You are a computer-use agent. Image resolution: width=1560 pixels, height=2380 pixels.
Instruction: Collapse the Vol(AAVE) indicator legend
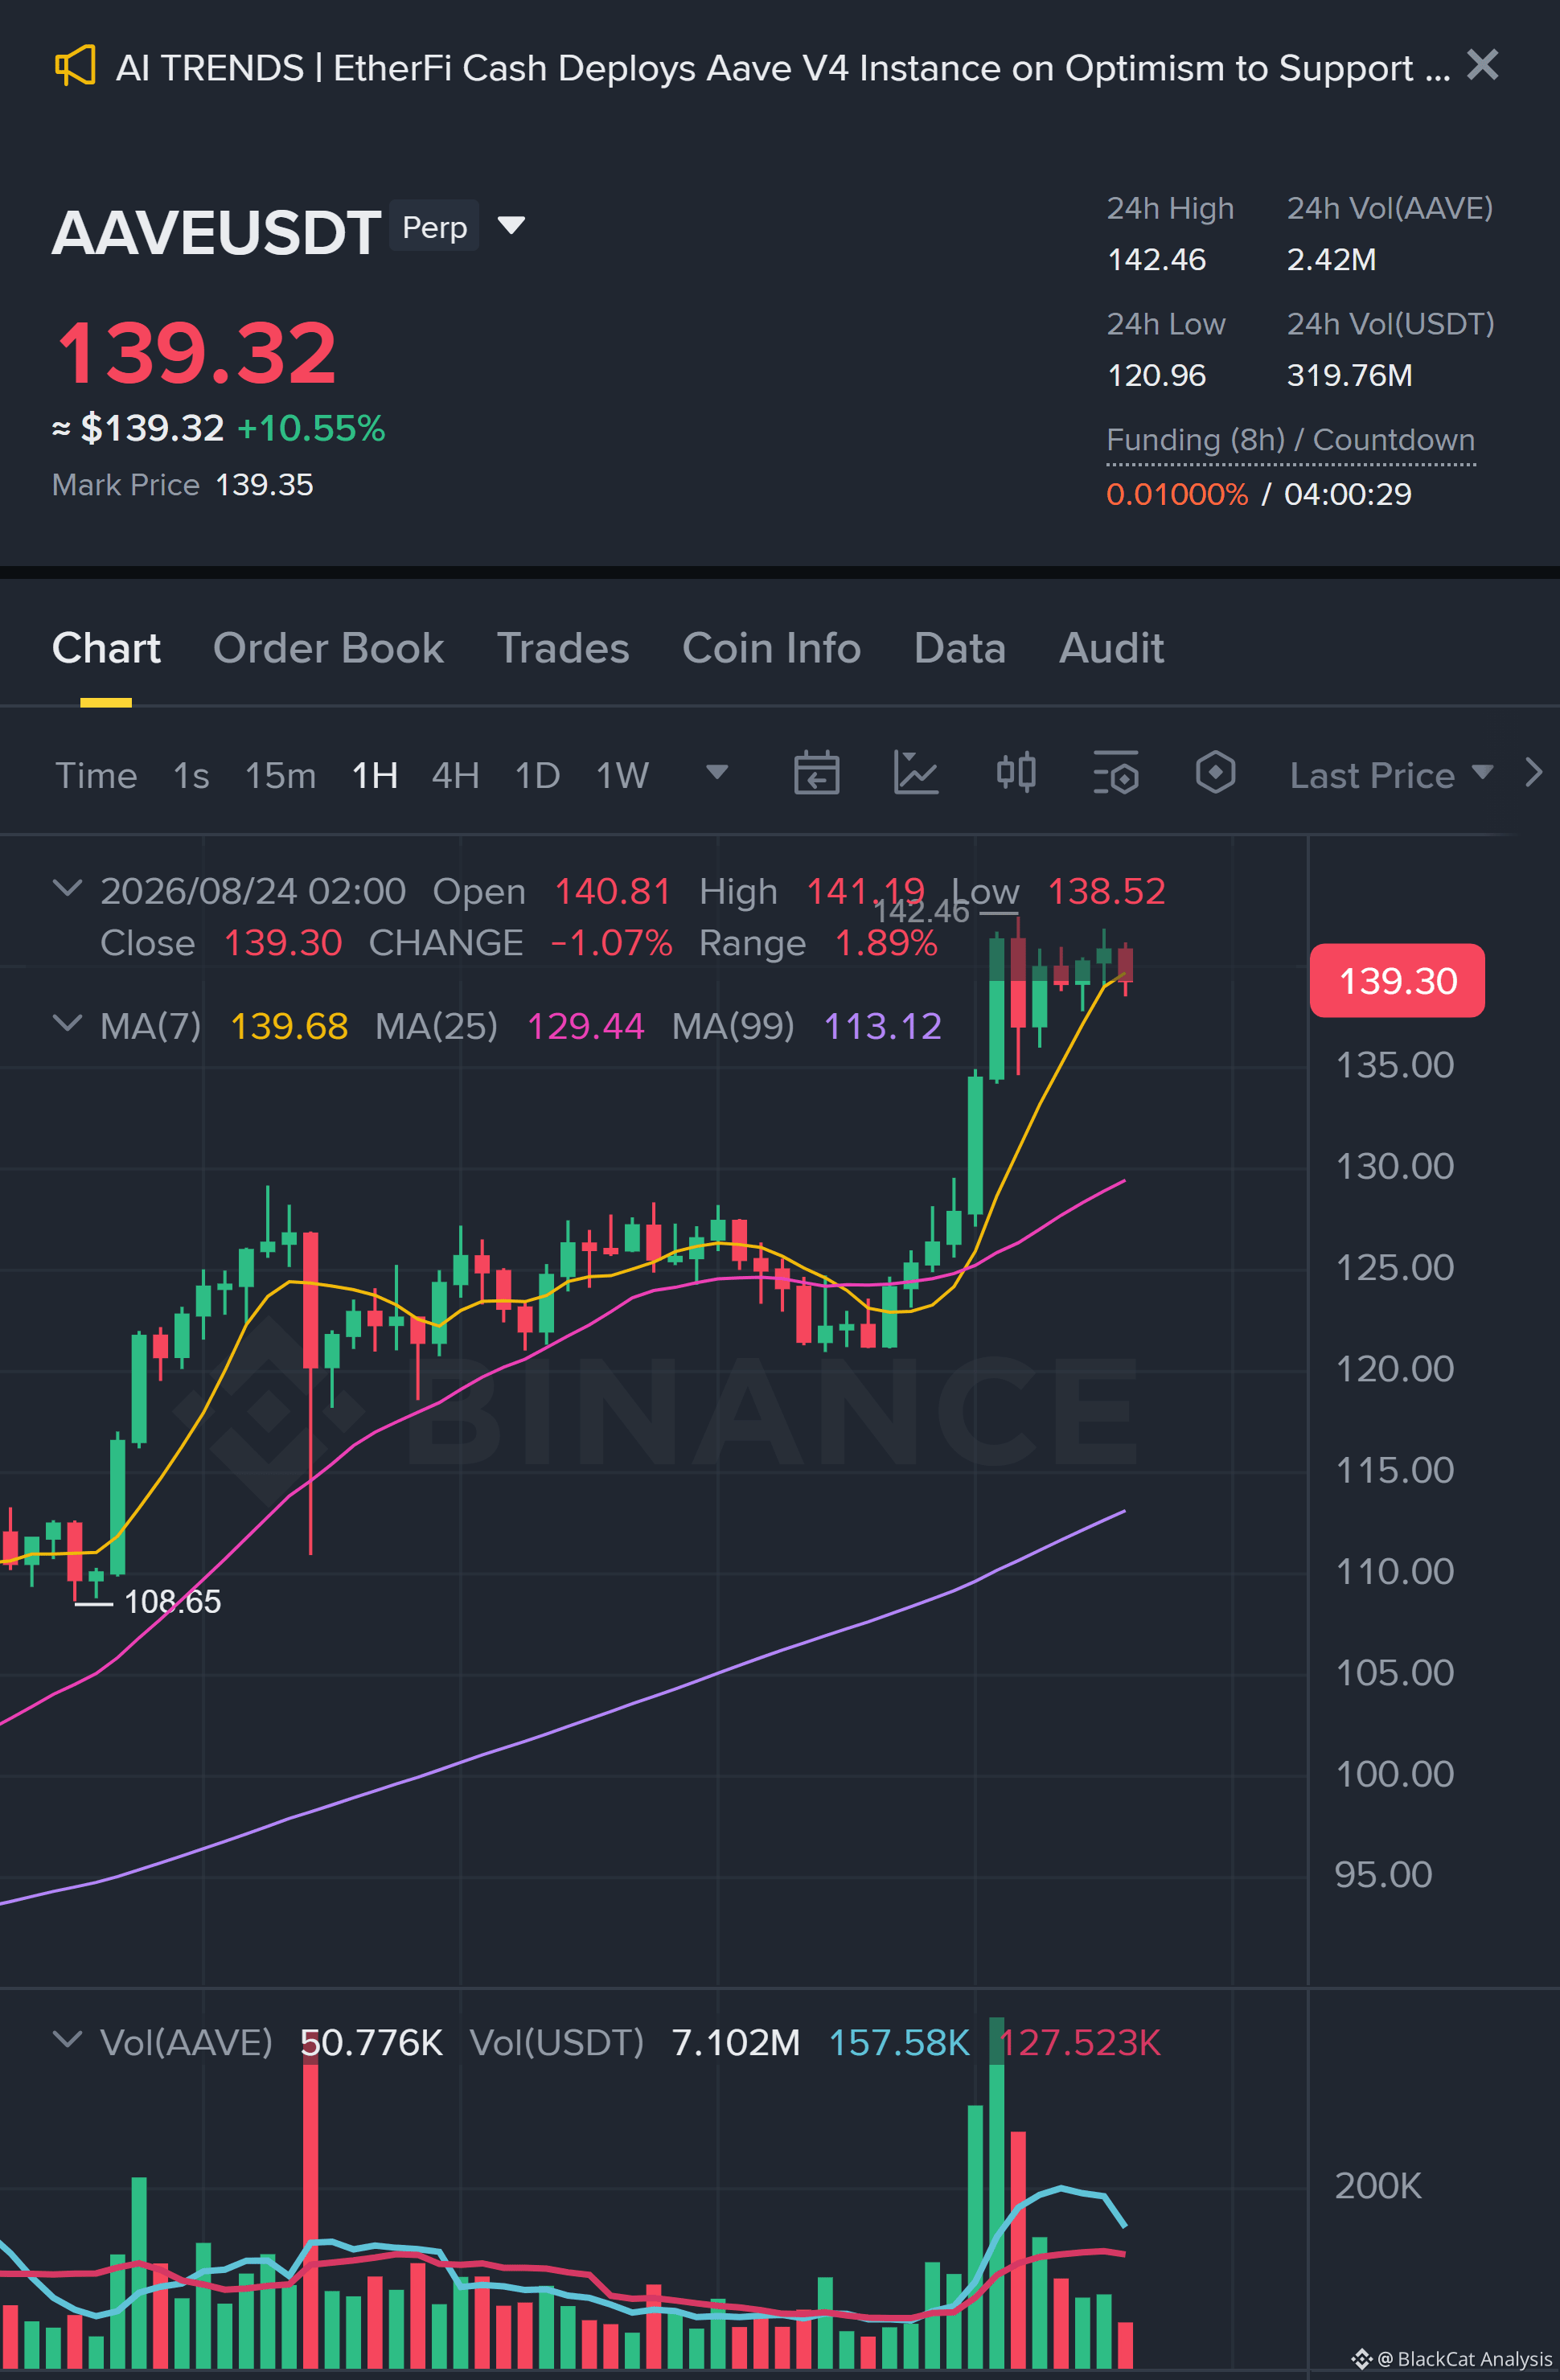pyautogui.click(x=67, y=2039)
